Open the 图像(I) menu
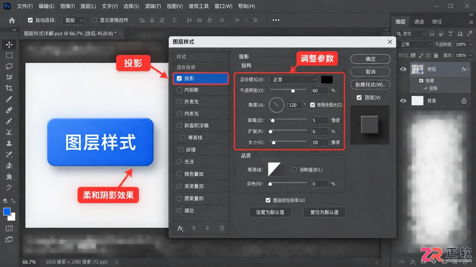The image size is (476, 267). pyautogui.click(x=68, y=6)
